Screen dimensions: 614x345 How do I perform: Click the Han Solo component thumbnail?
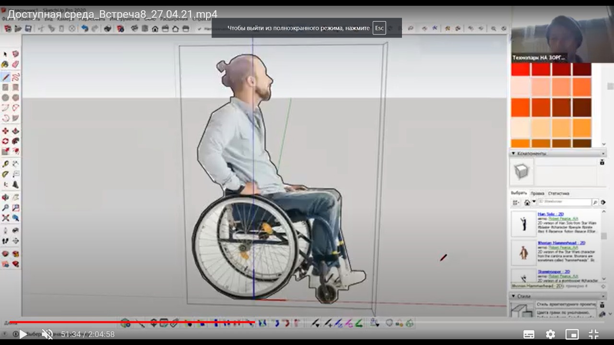(x=523, y=224)
